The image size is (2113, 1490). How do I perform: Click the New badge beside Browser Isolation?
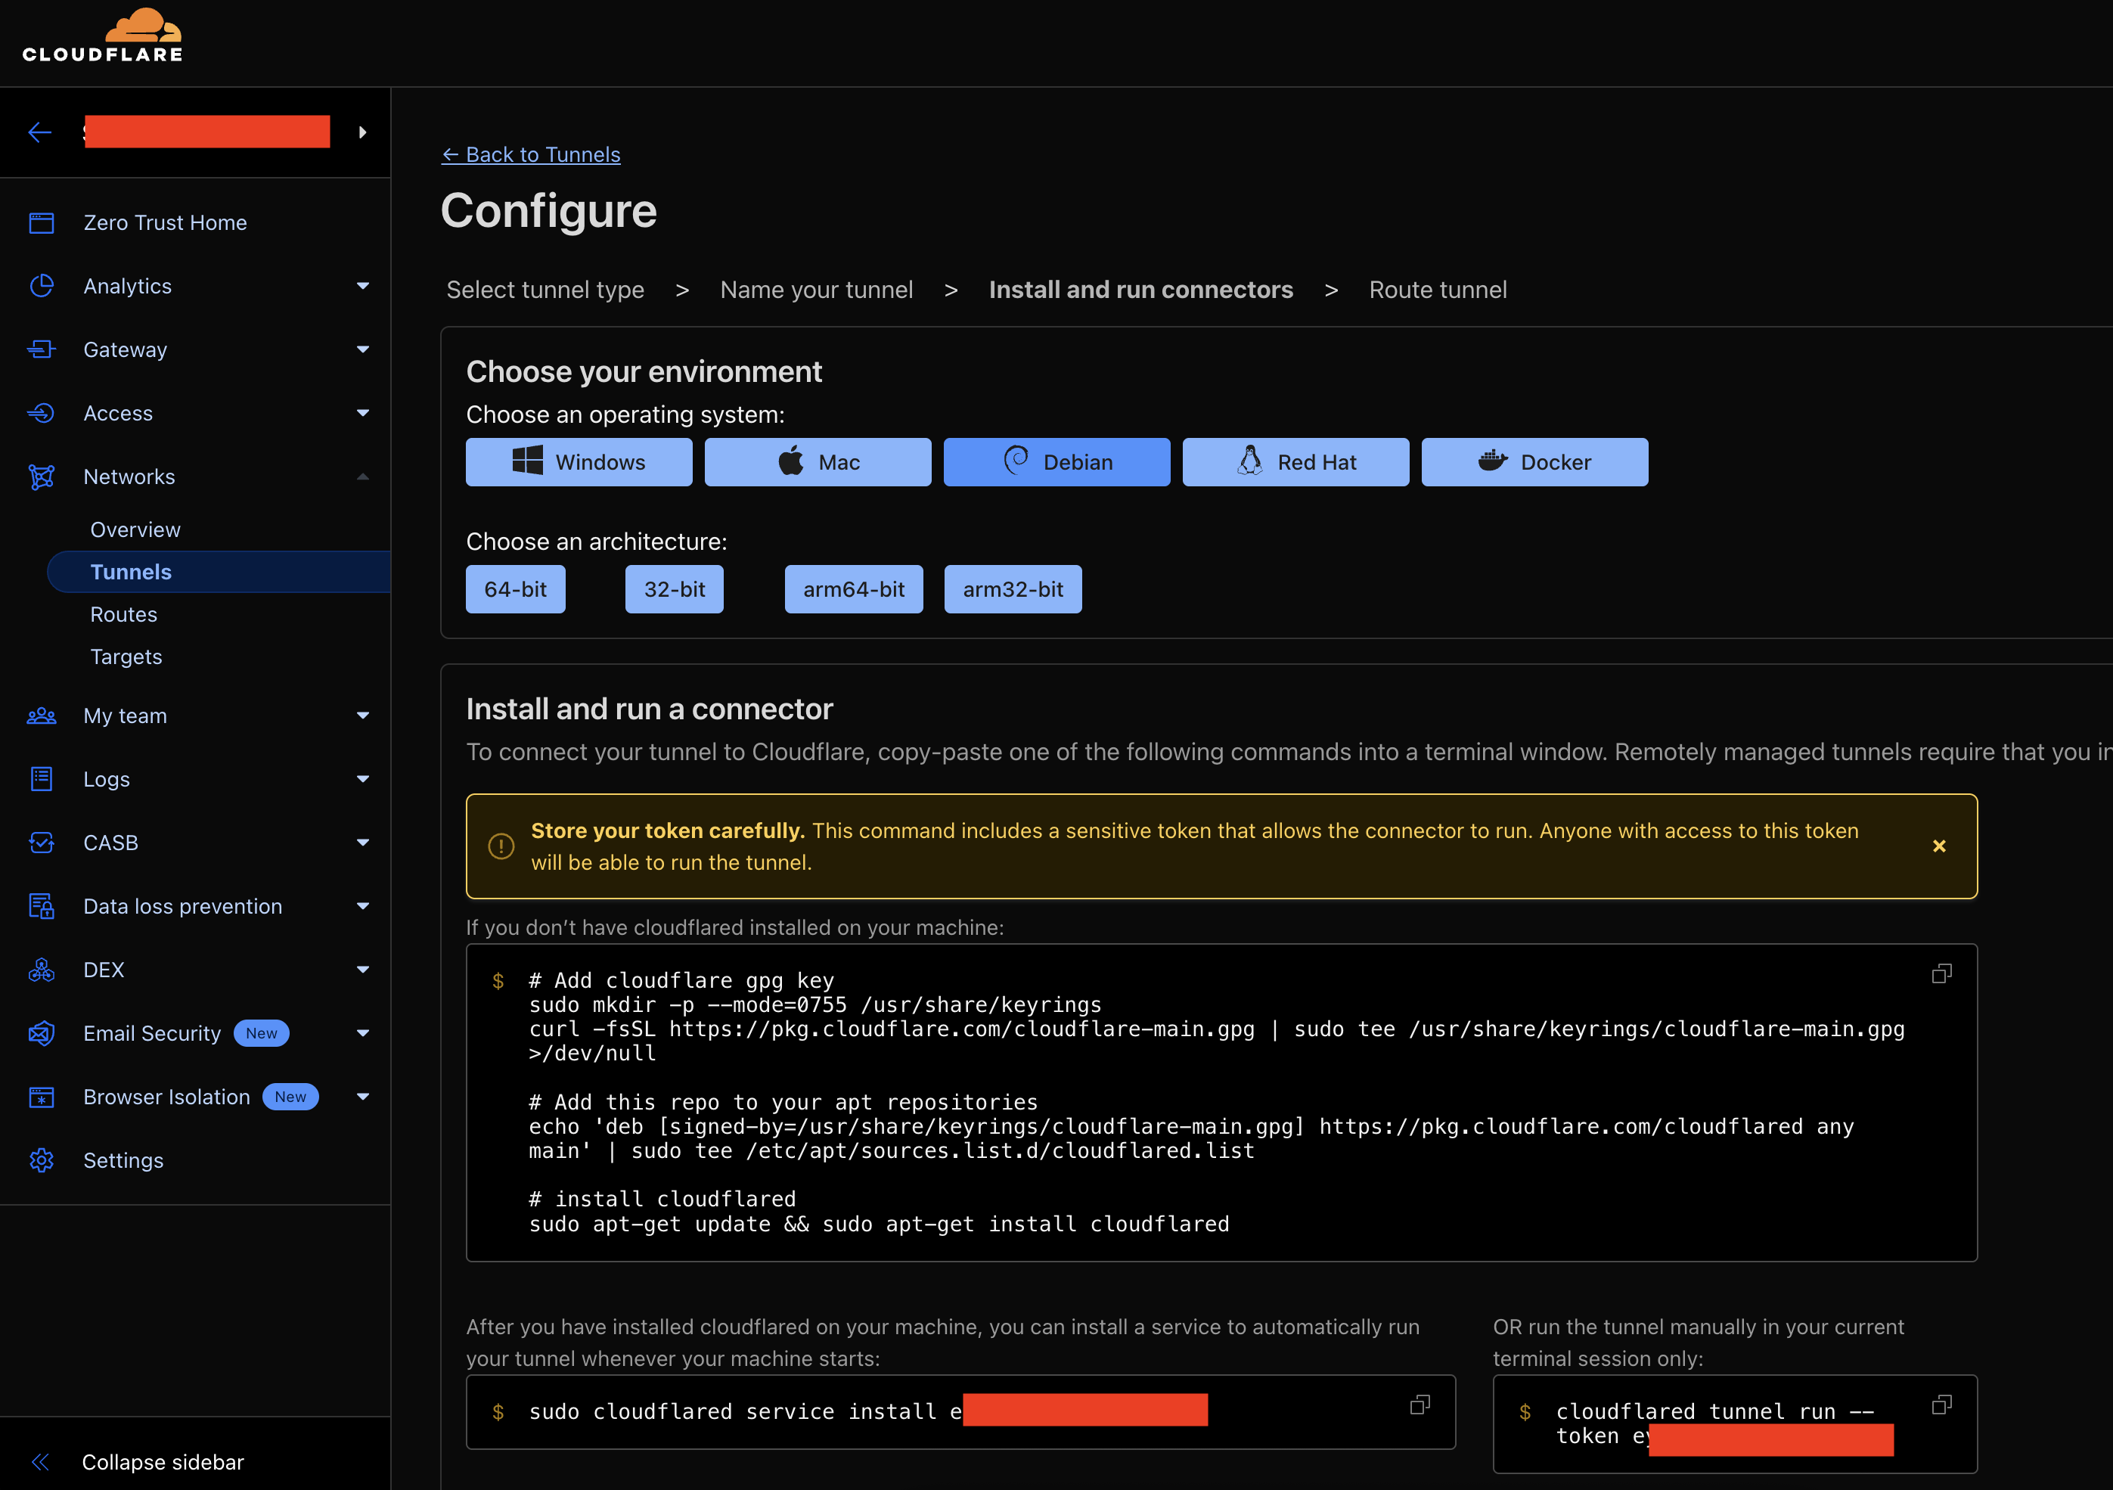[x=291, y=1097]
